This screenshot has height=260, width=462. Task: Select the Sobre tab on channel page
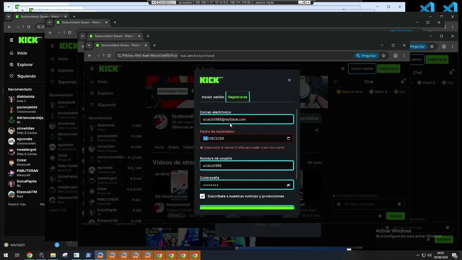point(174,147)
